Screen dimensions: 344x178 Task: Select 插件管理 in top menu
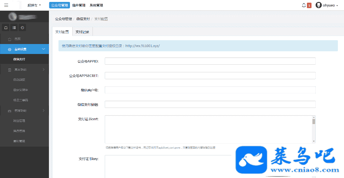point(79,5)
